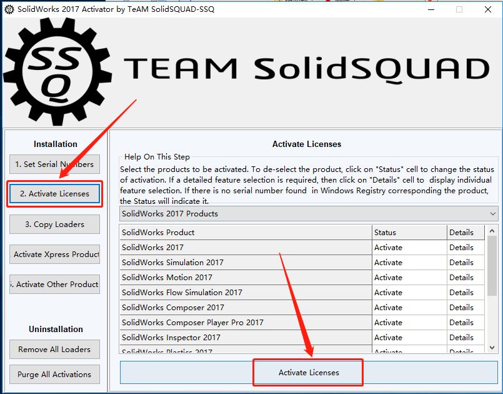Image resolution: width=503 pixels, height=394 pixels.
Task: Open the "SolidWorks 2017 Products" dropdown
Action: 306,215
